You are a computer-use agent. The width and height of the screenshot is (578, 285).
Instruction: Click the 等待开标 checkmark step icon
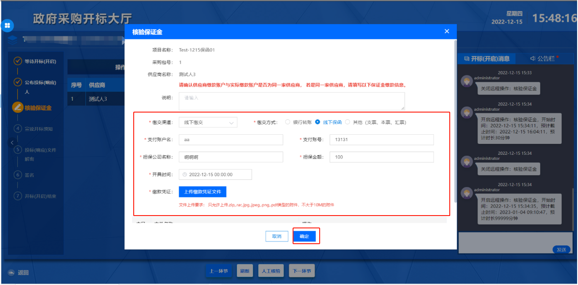[x=18, y=61]
